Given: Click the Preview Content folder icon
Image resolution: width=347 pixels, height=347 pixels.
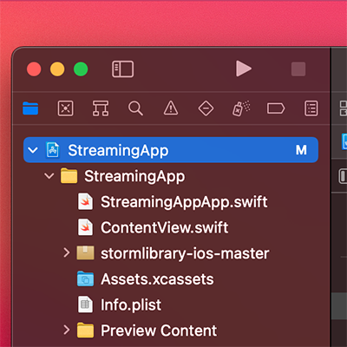Looking at the screenshot, I should 85,331.
